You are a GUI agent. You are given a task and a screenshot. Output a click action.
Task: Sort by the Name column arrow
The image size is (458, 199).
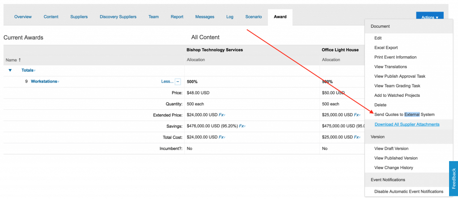point(20,60)
